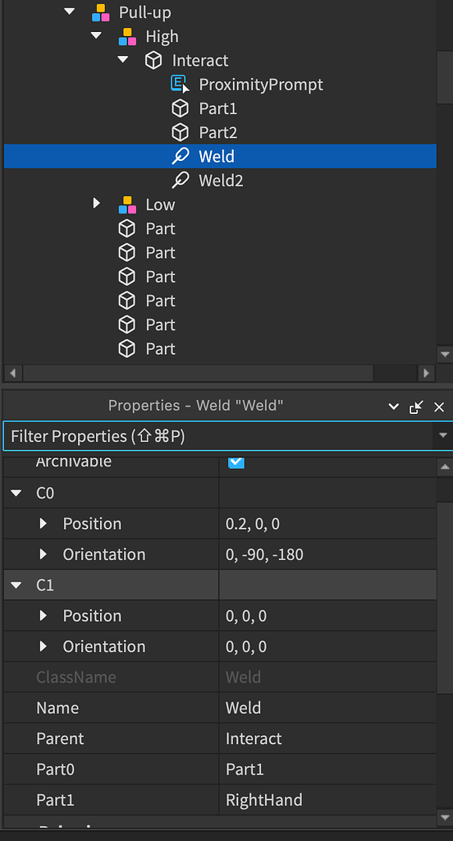Click the Part2 cube icon
Image resolution: width=453 pixels, height=841 pixels.
point(180,132)
